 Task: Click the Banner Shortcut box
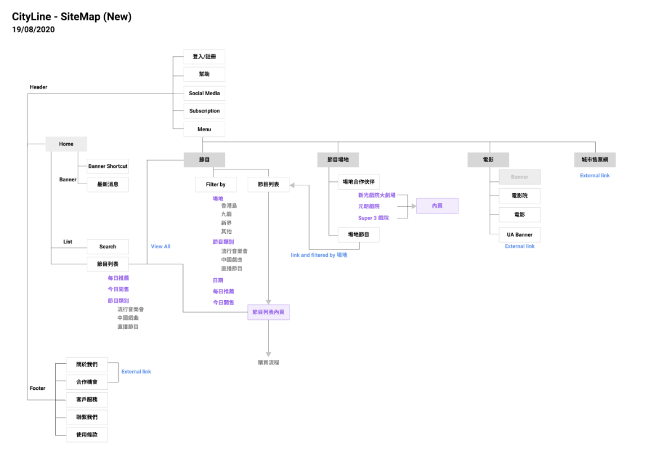point(108,166)
